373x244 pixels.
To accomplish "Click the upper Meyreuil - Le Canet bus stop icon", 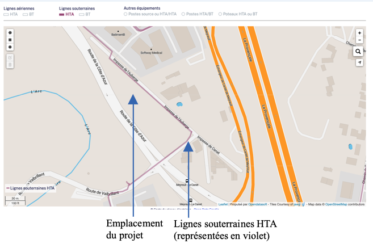I will tap(187, 181).
